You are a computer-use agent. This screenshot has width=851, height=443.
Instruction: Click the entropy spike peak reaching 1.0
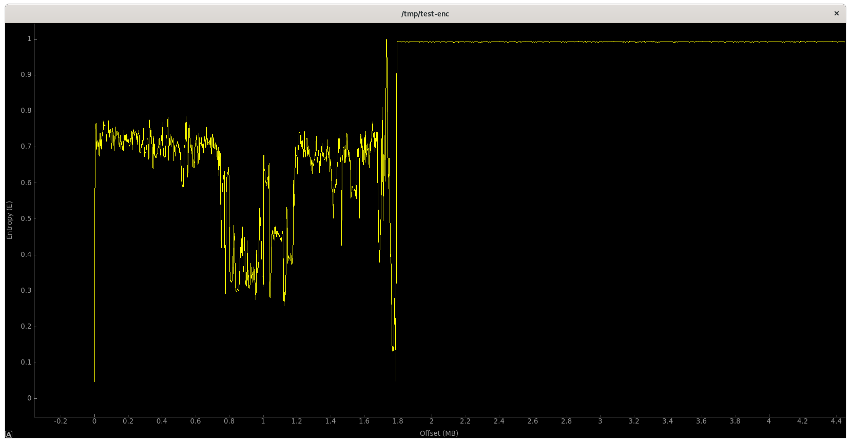386,39
